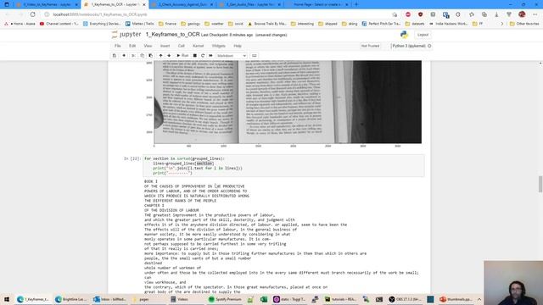This screenshot has height=305, width=543.
Task: Open the datasets bookmarks folder
Action: coord(415,24)
